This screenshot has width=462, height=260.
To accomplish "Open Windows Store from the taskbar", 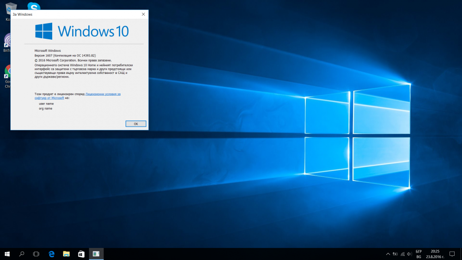I will click(x=81, y=254).
